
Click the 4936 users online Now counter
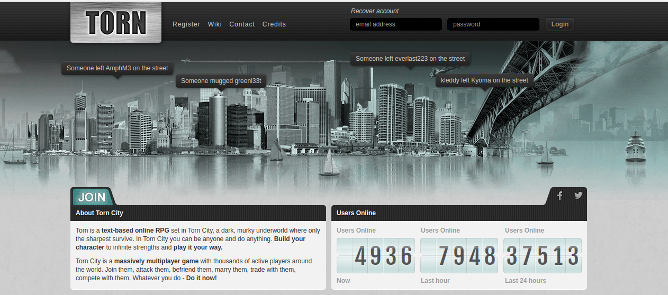click(x=376, y=256)
